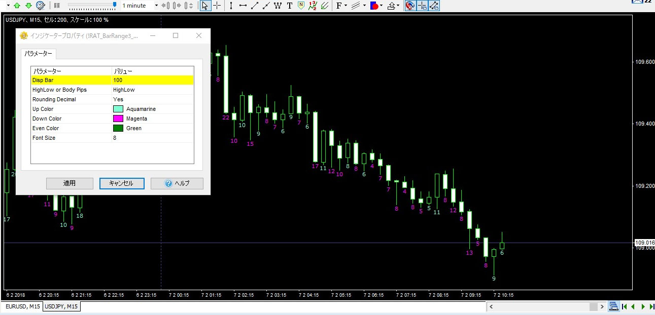Switch to the USDJPY, M15 chart tab
The width and height of the screenshot is (655, 315).
(x=61, y=306)
